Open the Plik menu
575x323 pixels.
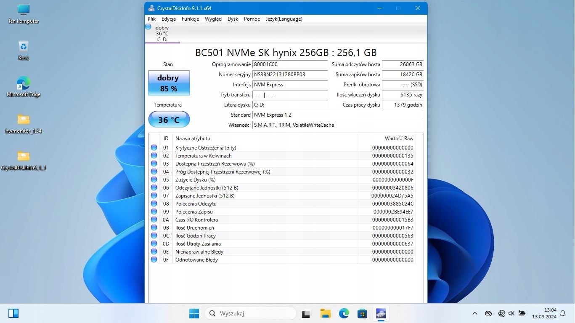pos(151,19)
